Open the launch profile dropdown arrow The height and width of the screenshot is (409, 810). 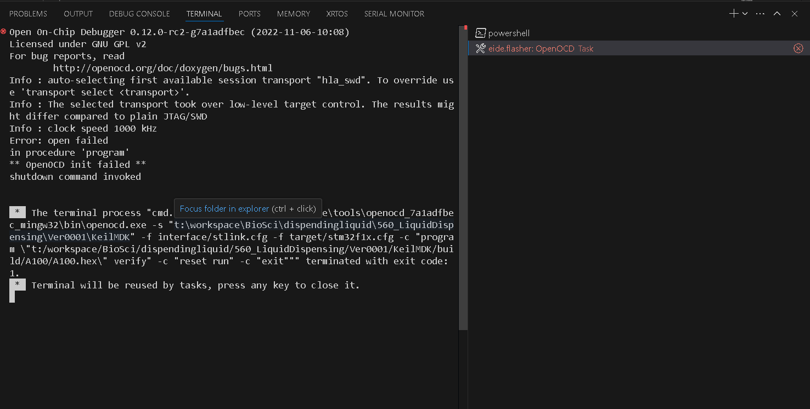[x=745, y=14]
